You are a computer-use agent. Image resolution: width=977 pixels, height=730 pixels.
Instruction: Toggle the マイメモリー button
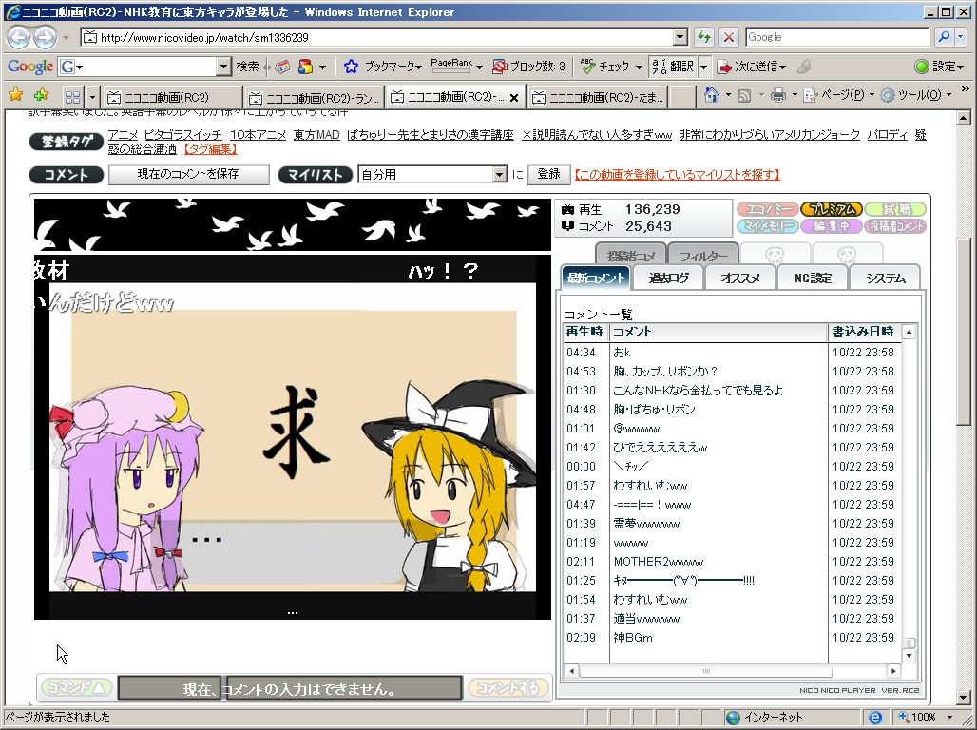767,226
